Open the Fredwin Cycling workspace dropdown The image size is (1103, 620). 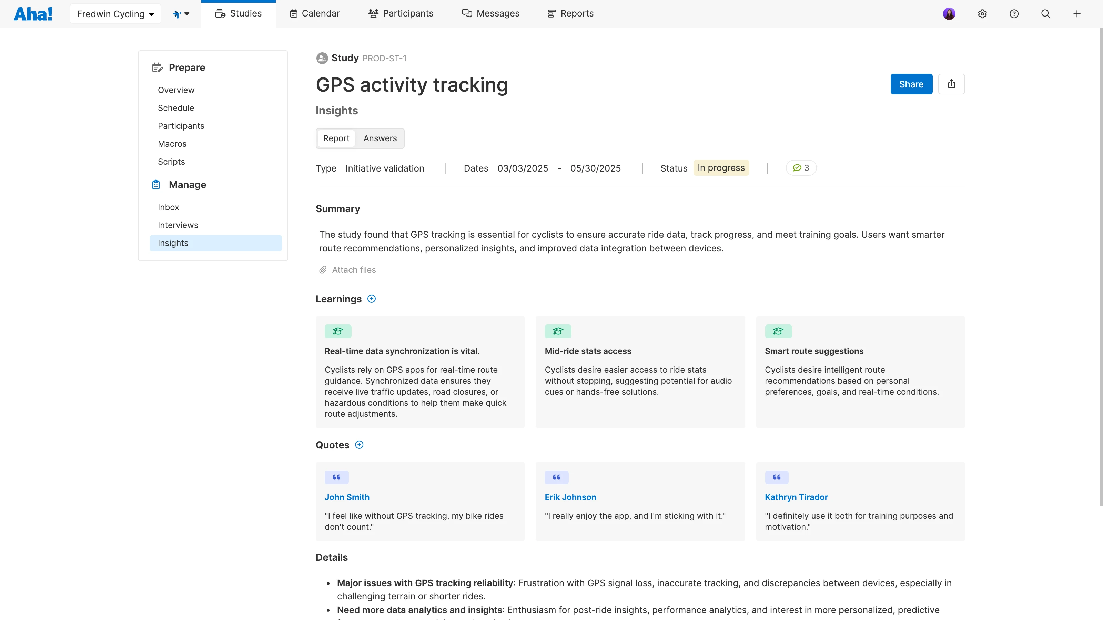[x=115, y=13]
